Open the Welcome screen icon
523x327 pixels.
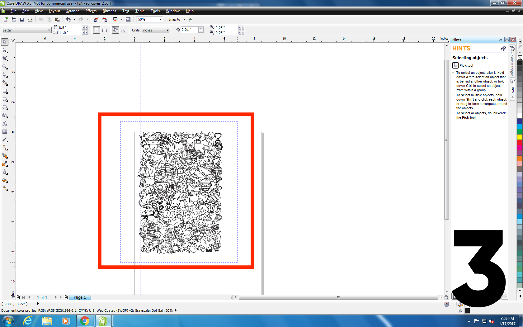click(128, 19)
